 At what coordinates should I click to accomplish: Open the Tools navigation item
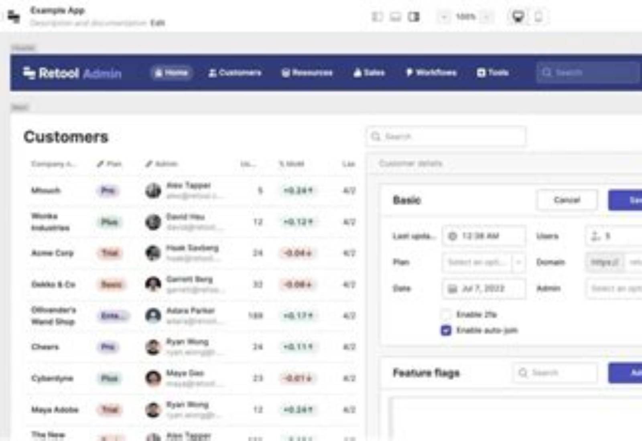[x=493, y=73]
